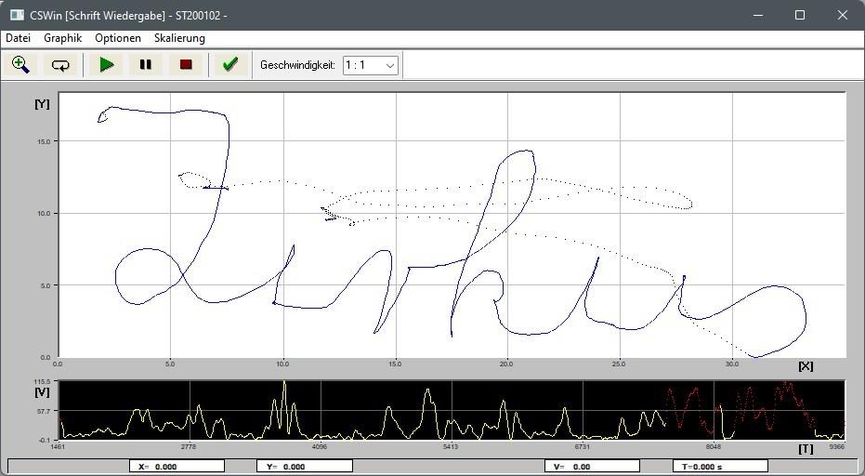Close the CSWin window

click(x=843, y=15)
